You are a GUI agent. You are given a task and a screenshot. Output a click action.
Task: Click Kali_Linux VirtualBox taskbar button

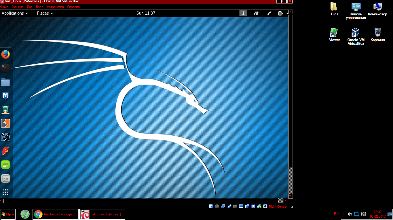102,214
